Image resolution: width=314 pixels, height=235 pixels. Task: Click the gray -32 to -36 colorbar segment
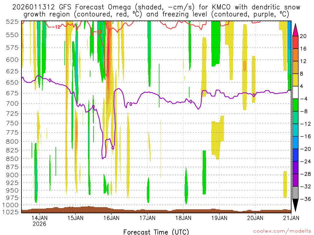pos(295,193)
